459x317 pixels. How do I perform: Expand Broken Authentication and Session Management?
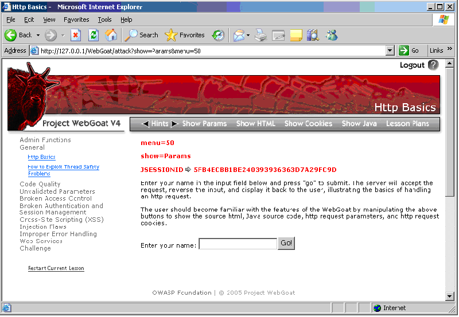[61, 209]
